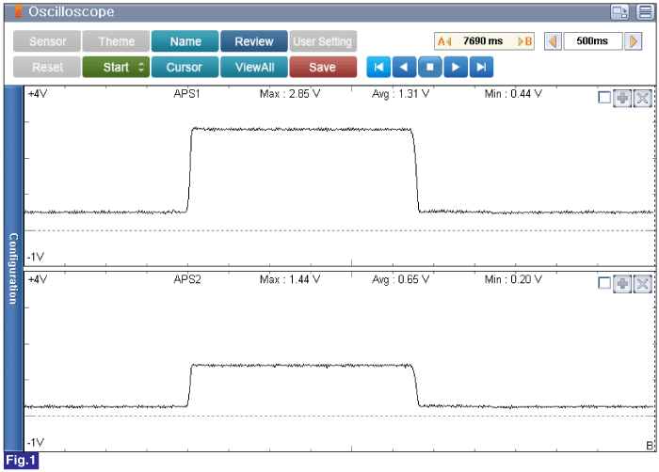This screenshot has width=659, height=472.
Task: Click the Sensor button
Action: tap(47, 41)
